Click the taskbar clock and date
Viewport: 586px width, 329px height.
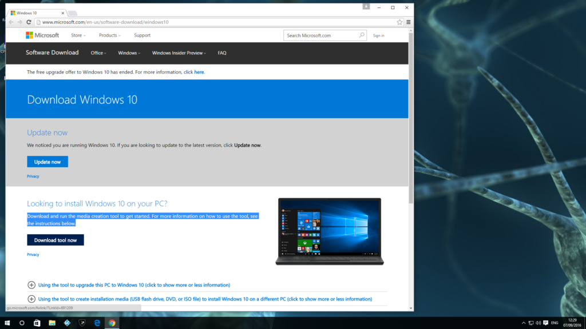[x=572, y=323]
